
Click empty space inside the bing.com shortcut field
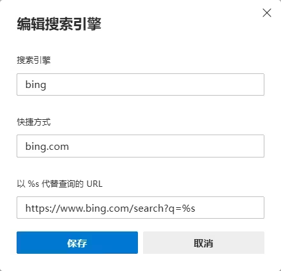click(x=166, y=146)
